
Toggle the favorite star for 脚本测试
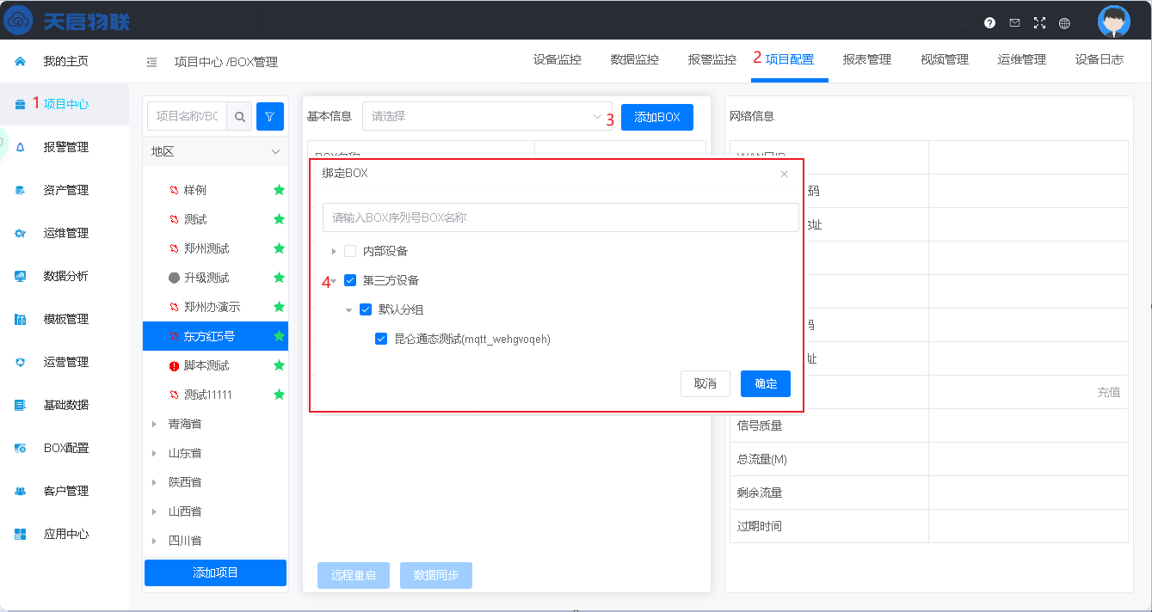pos(279,365)
